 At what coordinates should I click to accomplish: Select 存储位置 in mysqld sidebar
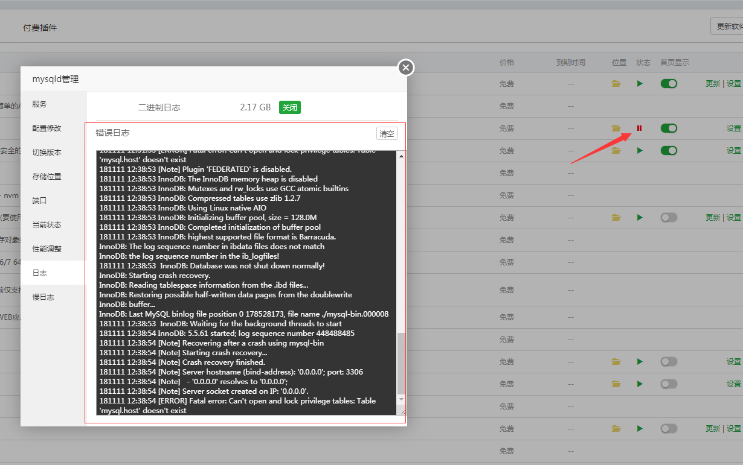[54, 176]
